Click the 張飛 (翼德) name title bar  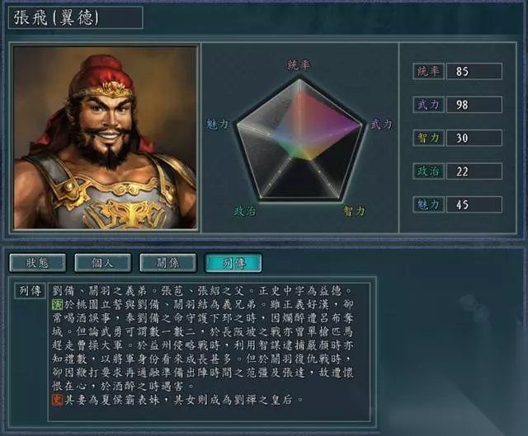75,17
